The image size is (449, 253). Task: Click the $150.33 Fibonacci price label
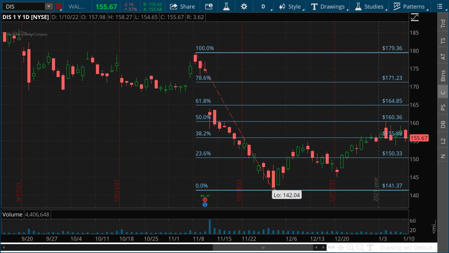pos(392,153)
